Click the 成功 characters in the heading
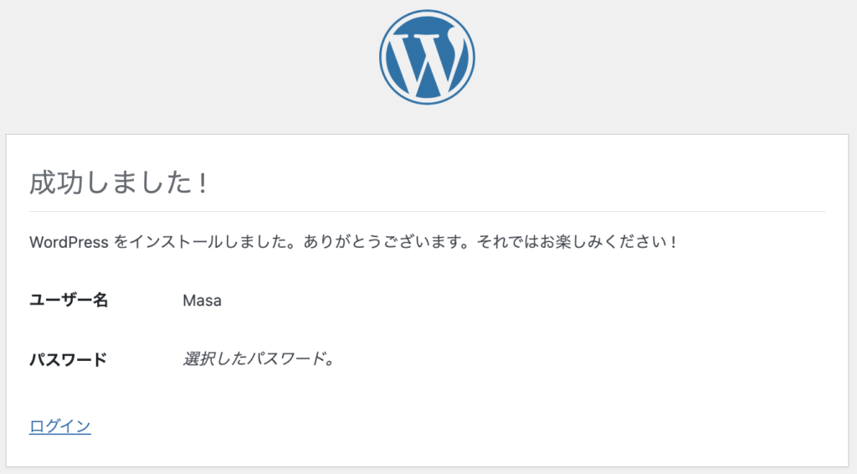The width and height of the screenshot is (857, 474). pyautogui.click(x=56, y=182)
